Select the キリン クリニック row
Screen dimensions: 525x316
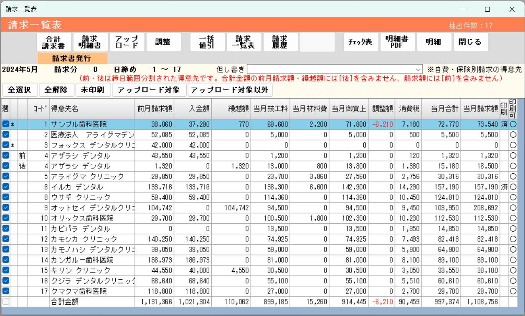tap(92, 270)
